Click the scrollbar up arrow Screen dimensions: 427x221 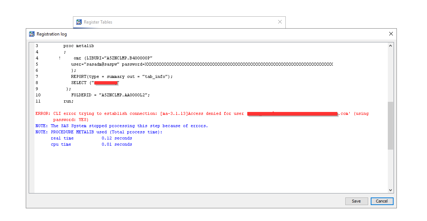(390, 45)
